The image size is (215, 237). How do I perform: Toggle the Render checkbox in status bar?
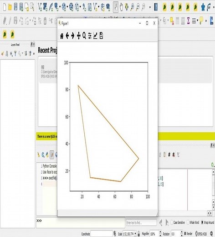tap(185, 233)
